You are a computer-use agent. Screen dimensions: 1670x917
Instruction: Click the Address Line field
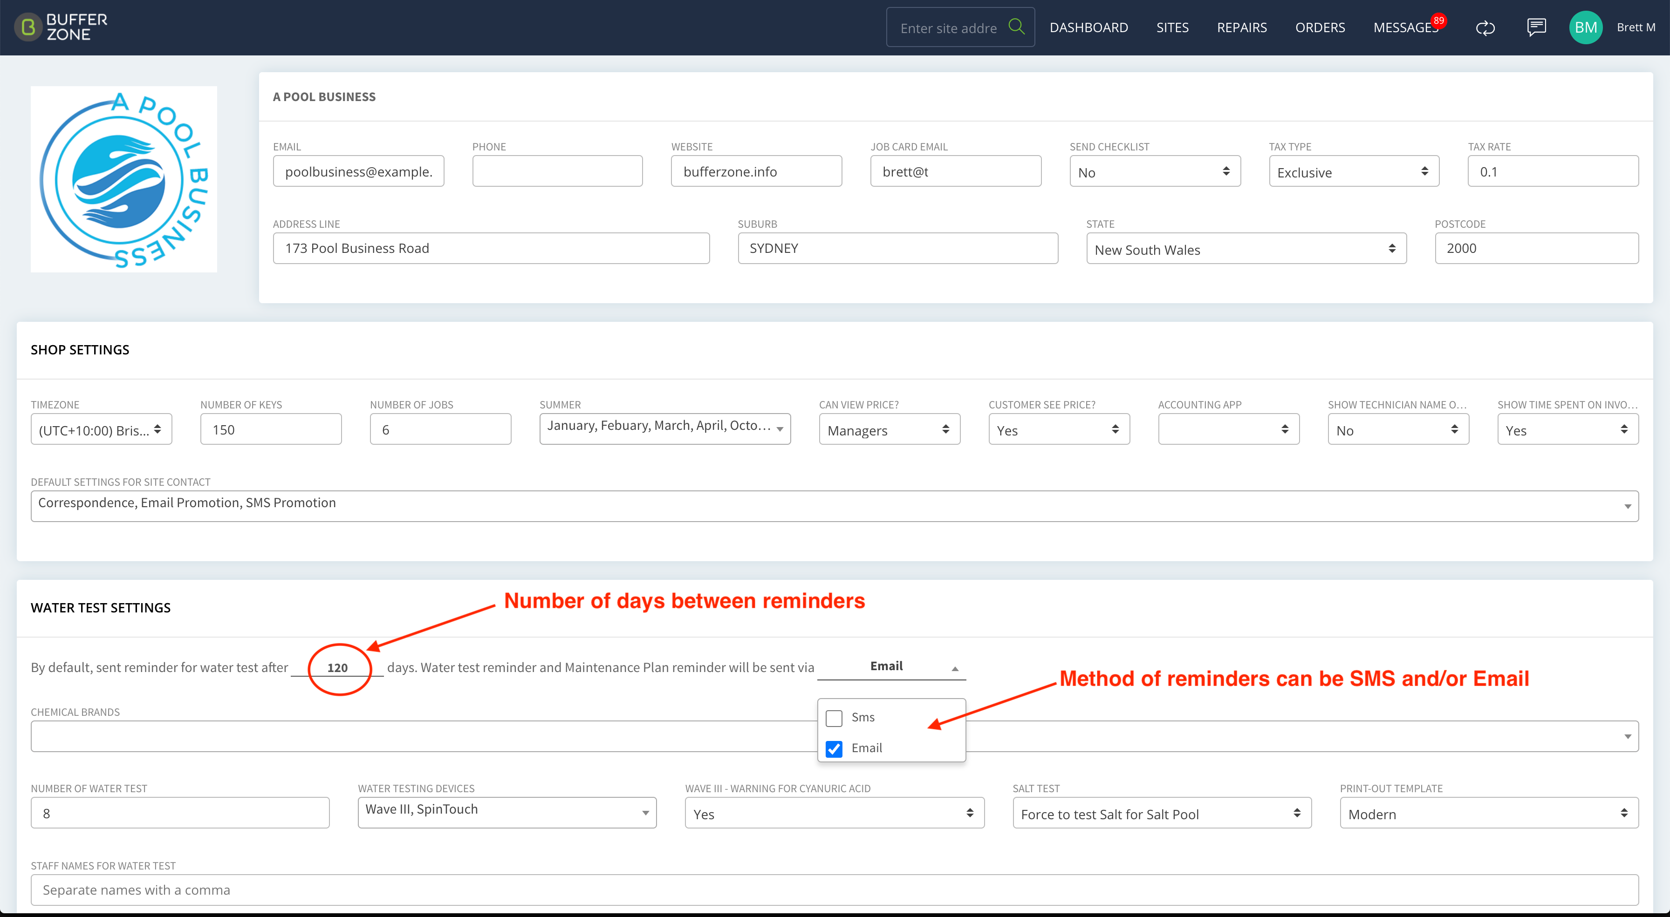pos(492,248)
